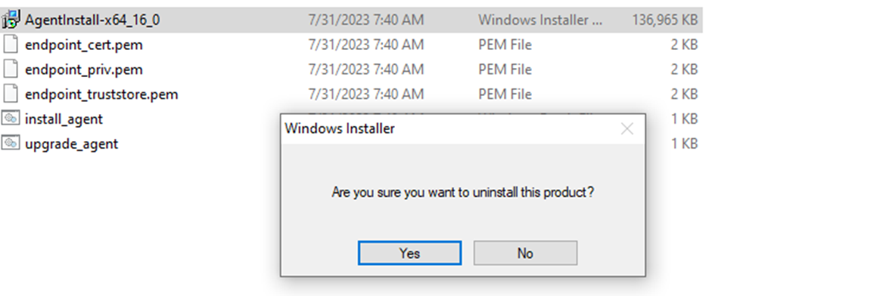Click the upgrade_agent batch file icon
Viewport: 880px width, 296px height.
[x=11, y=143]
